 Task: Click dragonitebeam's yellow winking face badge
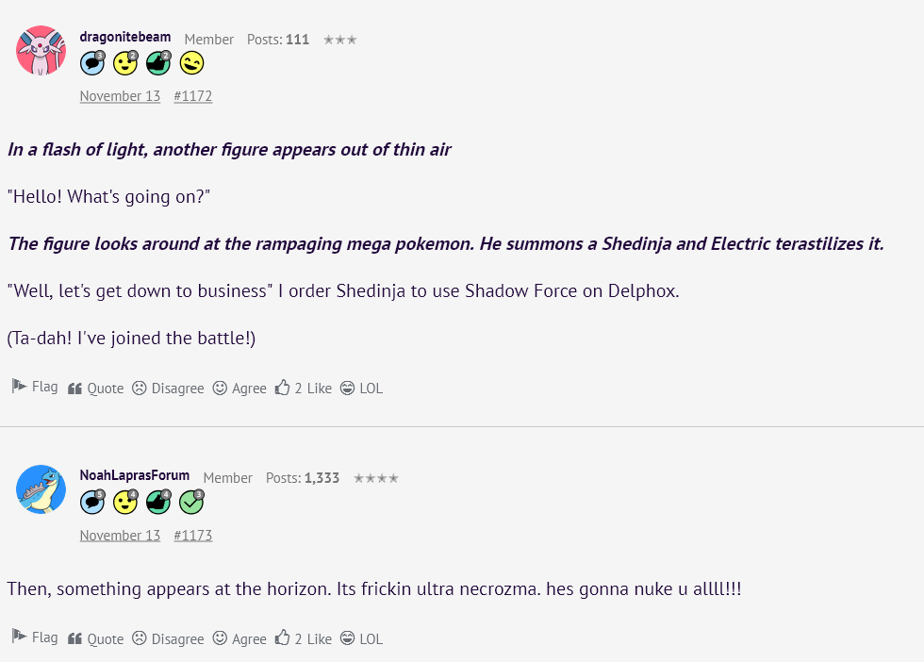pyautogui.click(x=191, y=63)
